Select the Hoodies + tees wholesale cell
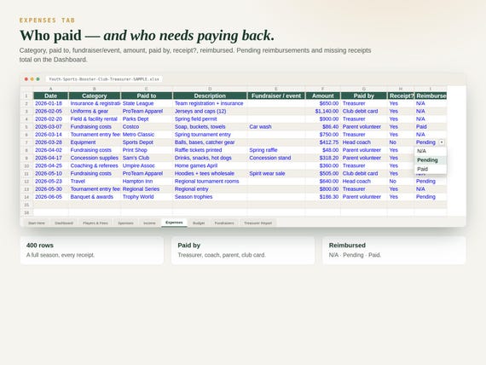The width and height of the screenshot is (486, 365). [210, 173]
